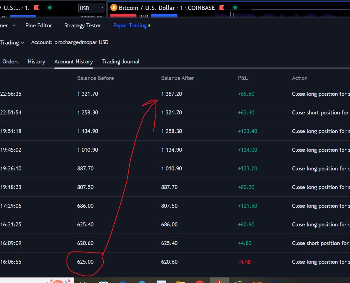Click Balance After value 1 387.20
Viewport: 350px width, 283px height.
172,94
